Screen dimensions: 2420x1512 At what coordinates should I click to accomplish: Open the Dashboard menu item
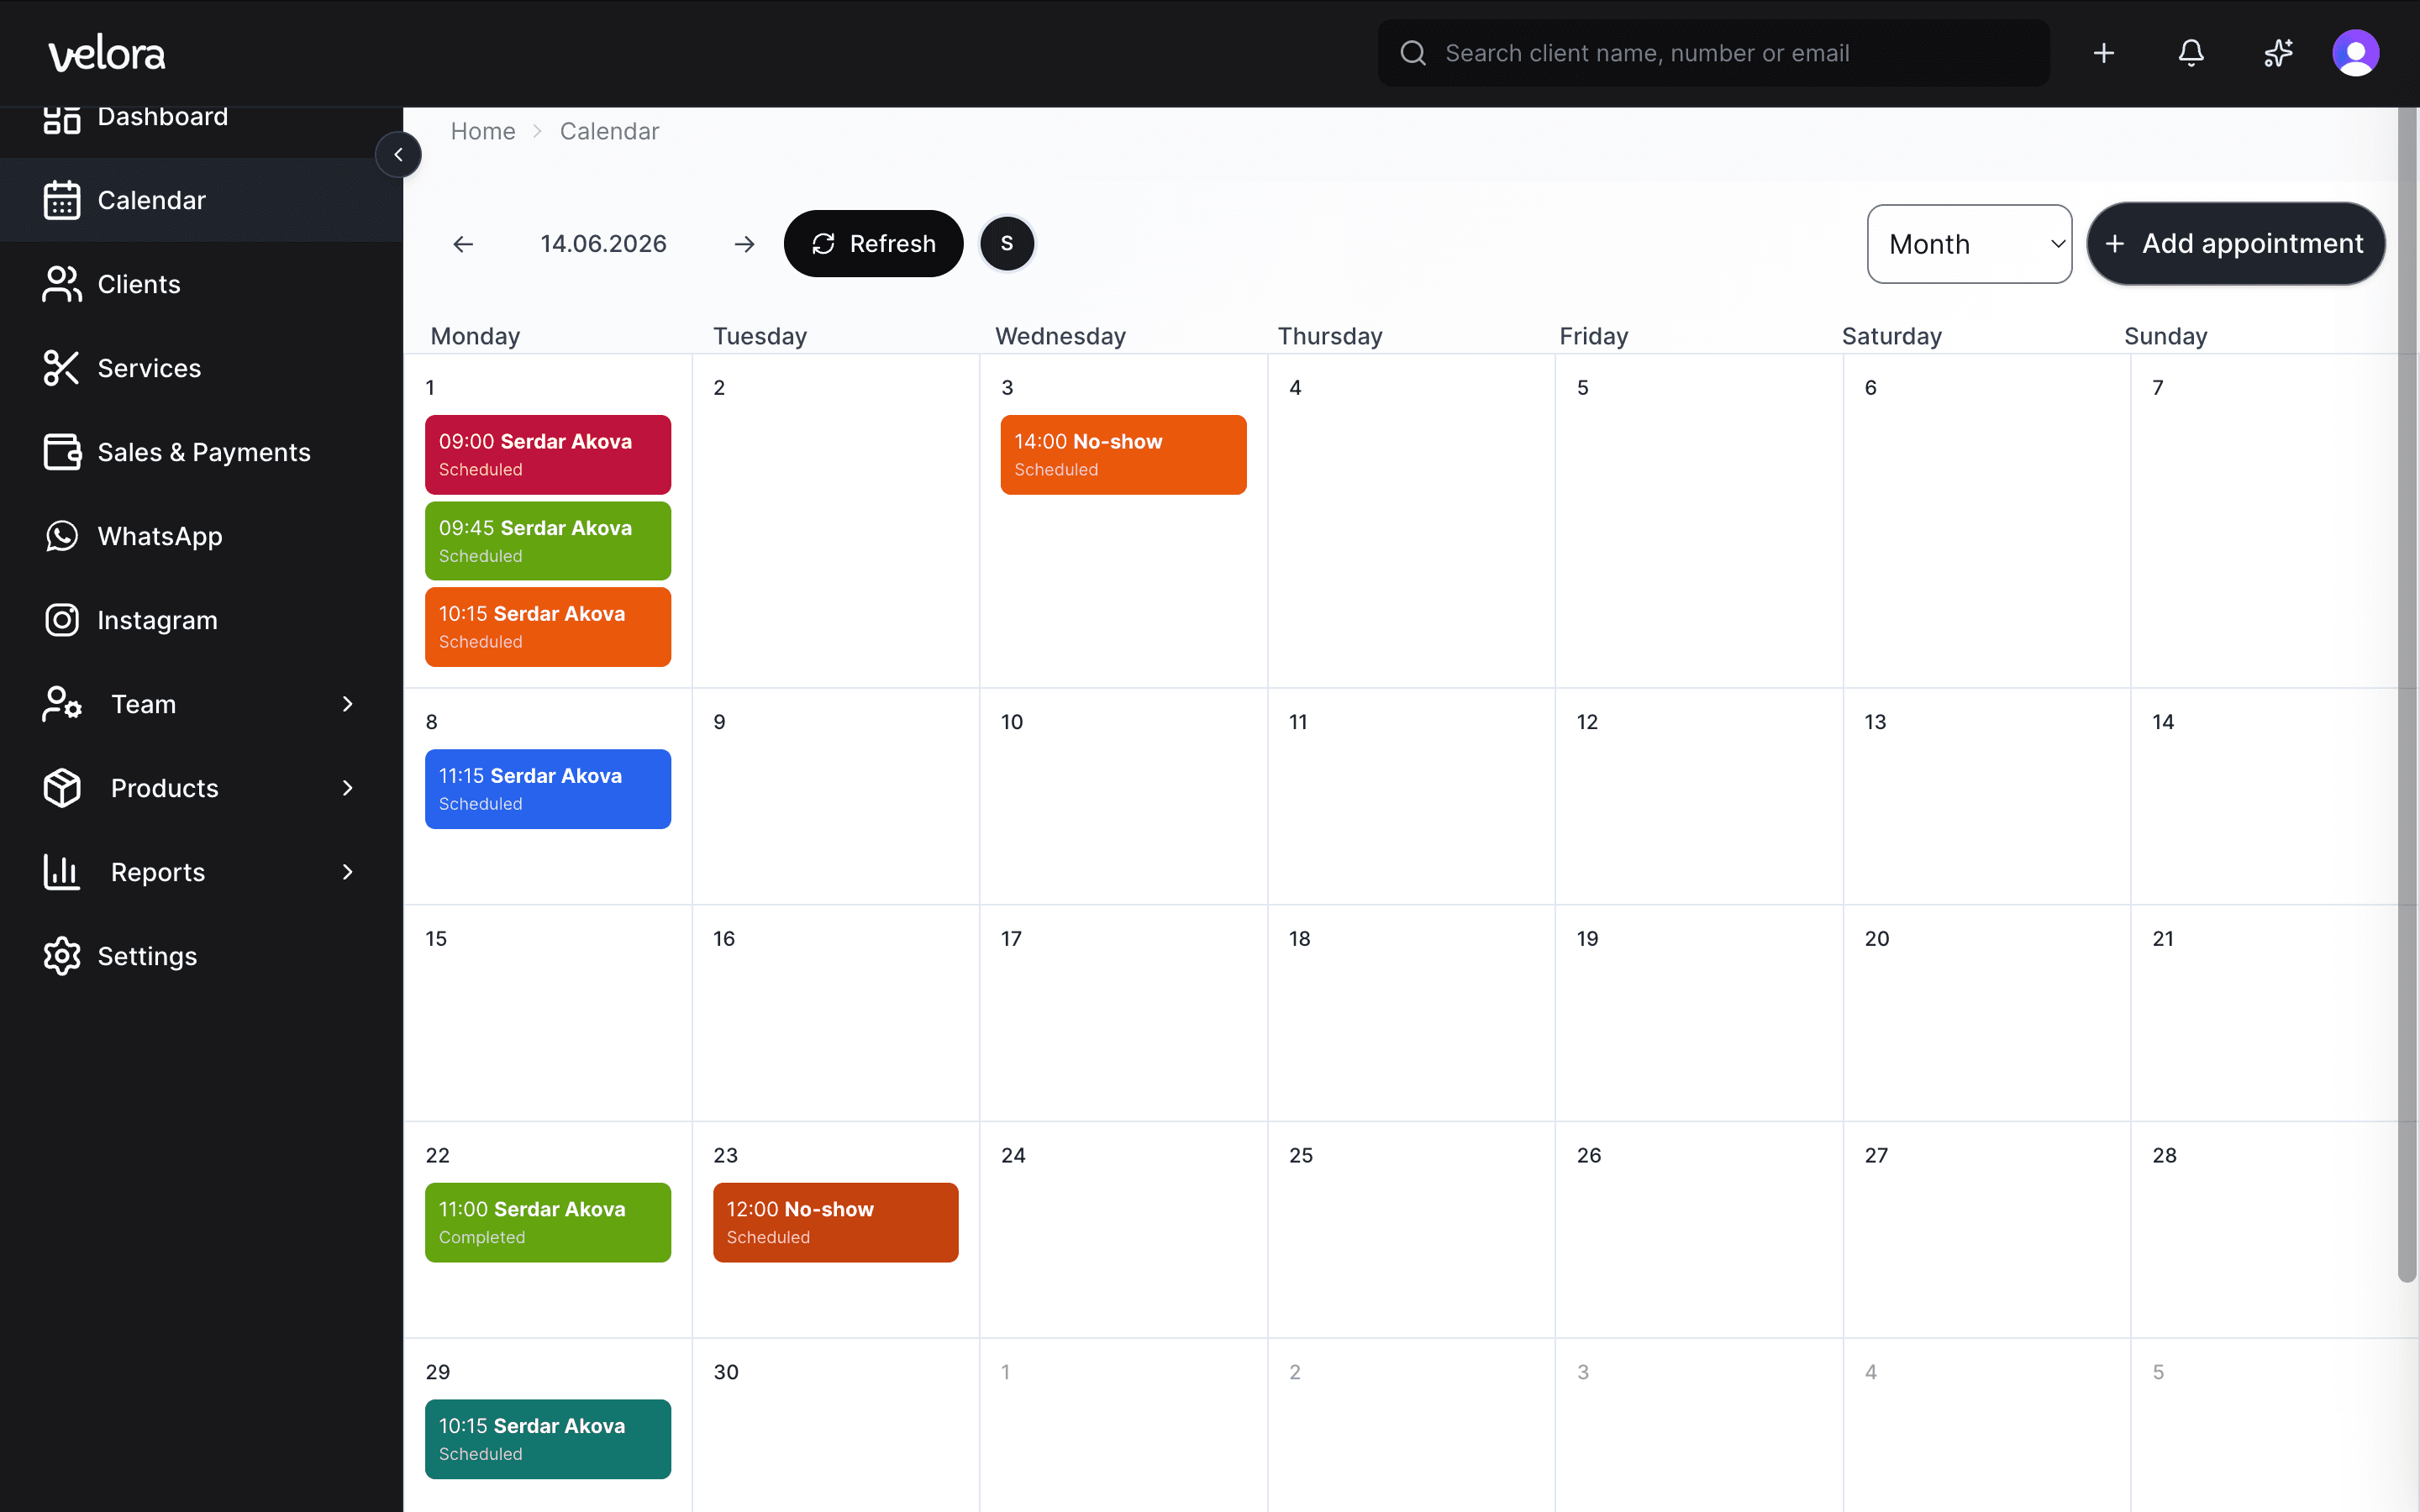pyautogui.click(x=200, y=120)
